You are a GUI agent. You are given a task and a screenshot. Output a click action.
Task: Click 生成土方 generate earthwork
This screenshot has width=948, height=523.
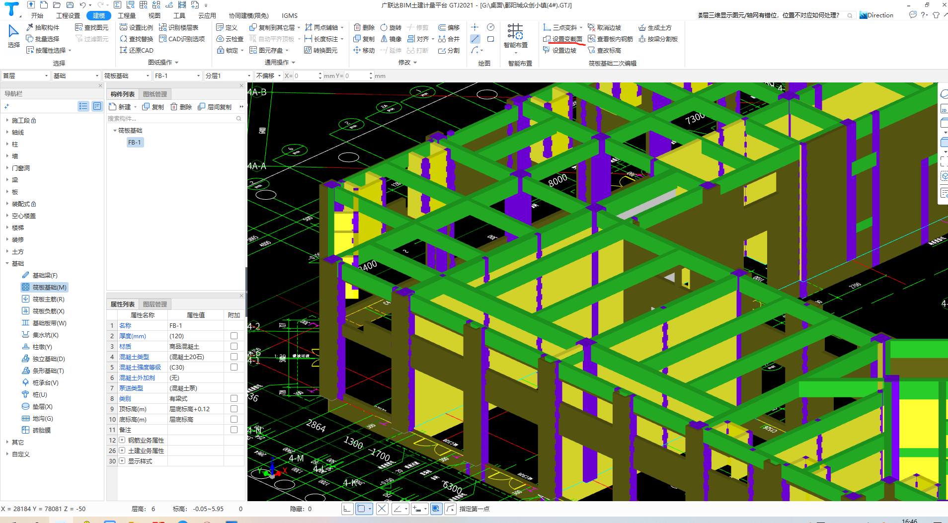click(x=655, y=27)
